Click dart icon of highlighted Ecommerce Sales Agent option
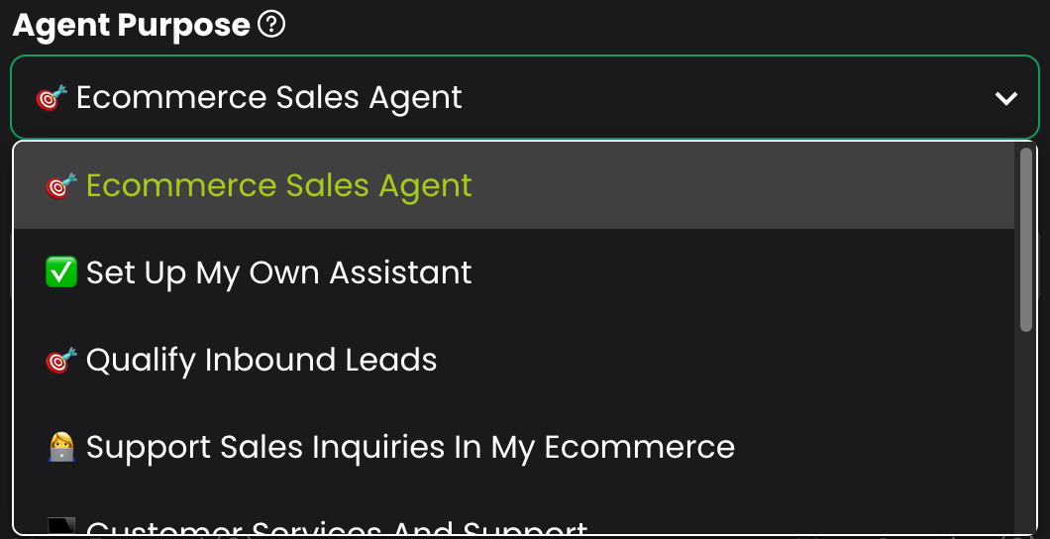 (x=61, y=186)
